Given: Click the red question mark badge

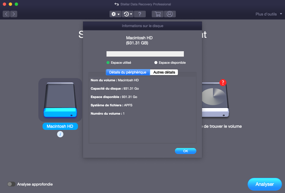Looking at the screenshot, I should tap(223, 83).
